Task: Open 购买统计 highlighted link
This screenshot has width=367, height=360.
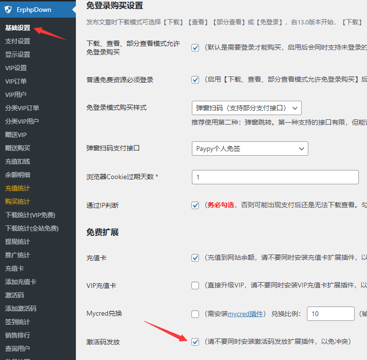Action: click(18, 201)
